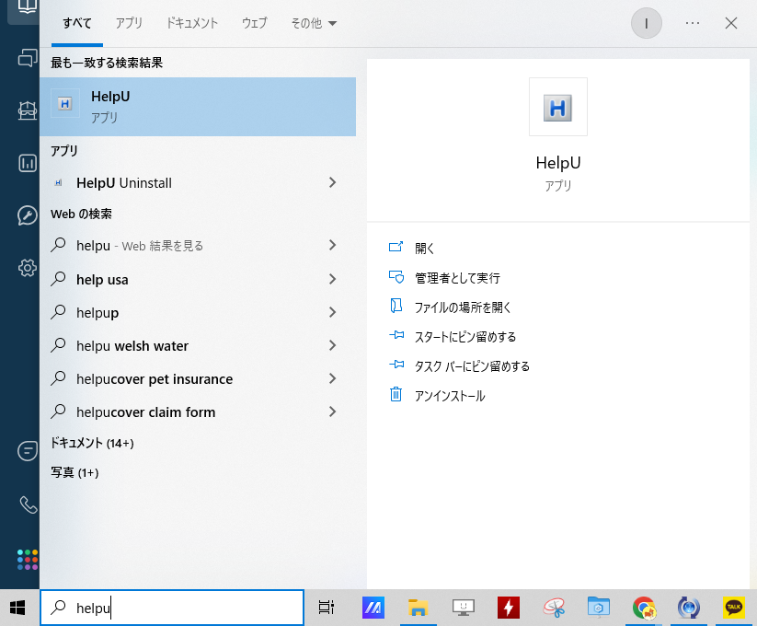Viewport: 757px width, 626px height.
Task: Expand 'helpucover pet insurance' suggestion arrow
Action: 332,378
